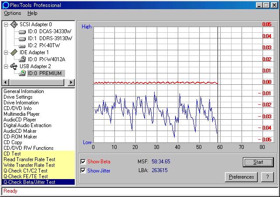The width and height of the screenshot is (280, 197).
Task: Click the IDE Adapter 1 card icon
Action: pos(14,52)
